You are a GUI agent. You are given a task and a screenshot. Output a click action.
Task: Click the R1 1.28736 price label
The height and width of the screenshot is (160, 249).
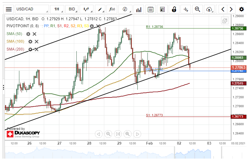[x=238, y=28]
